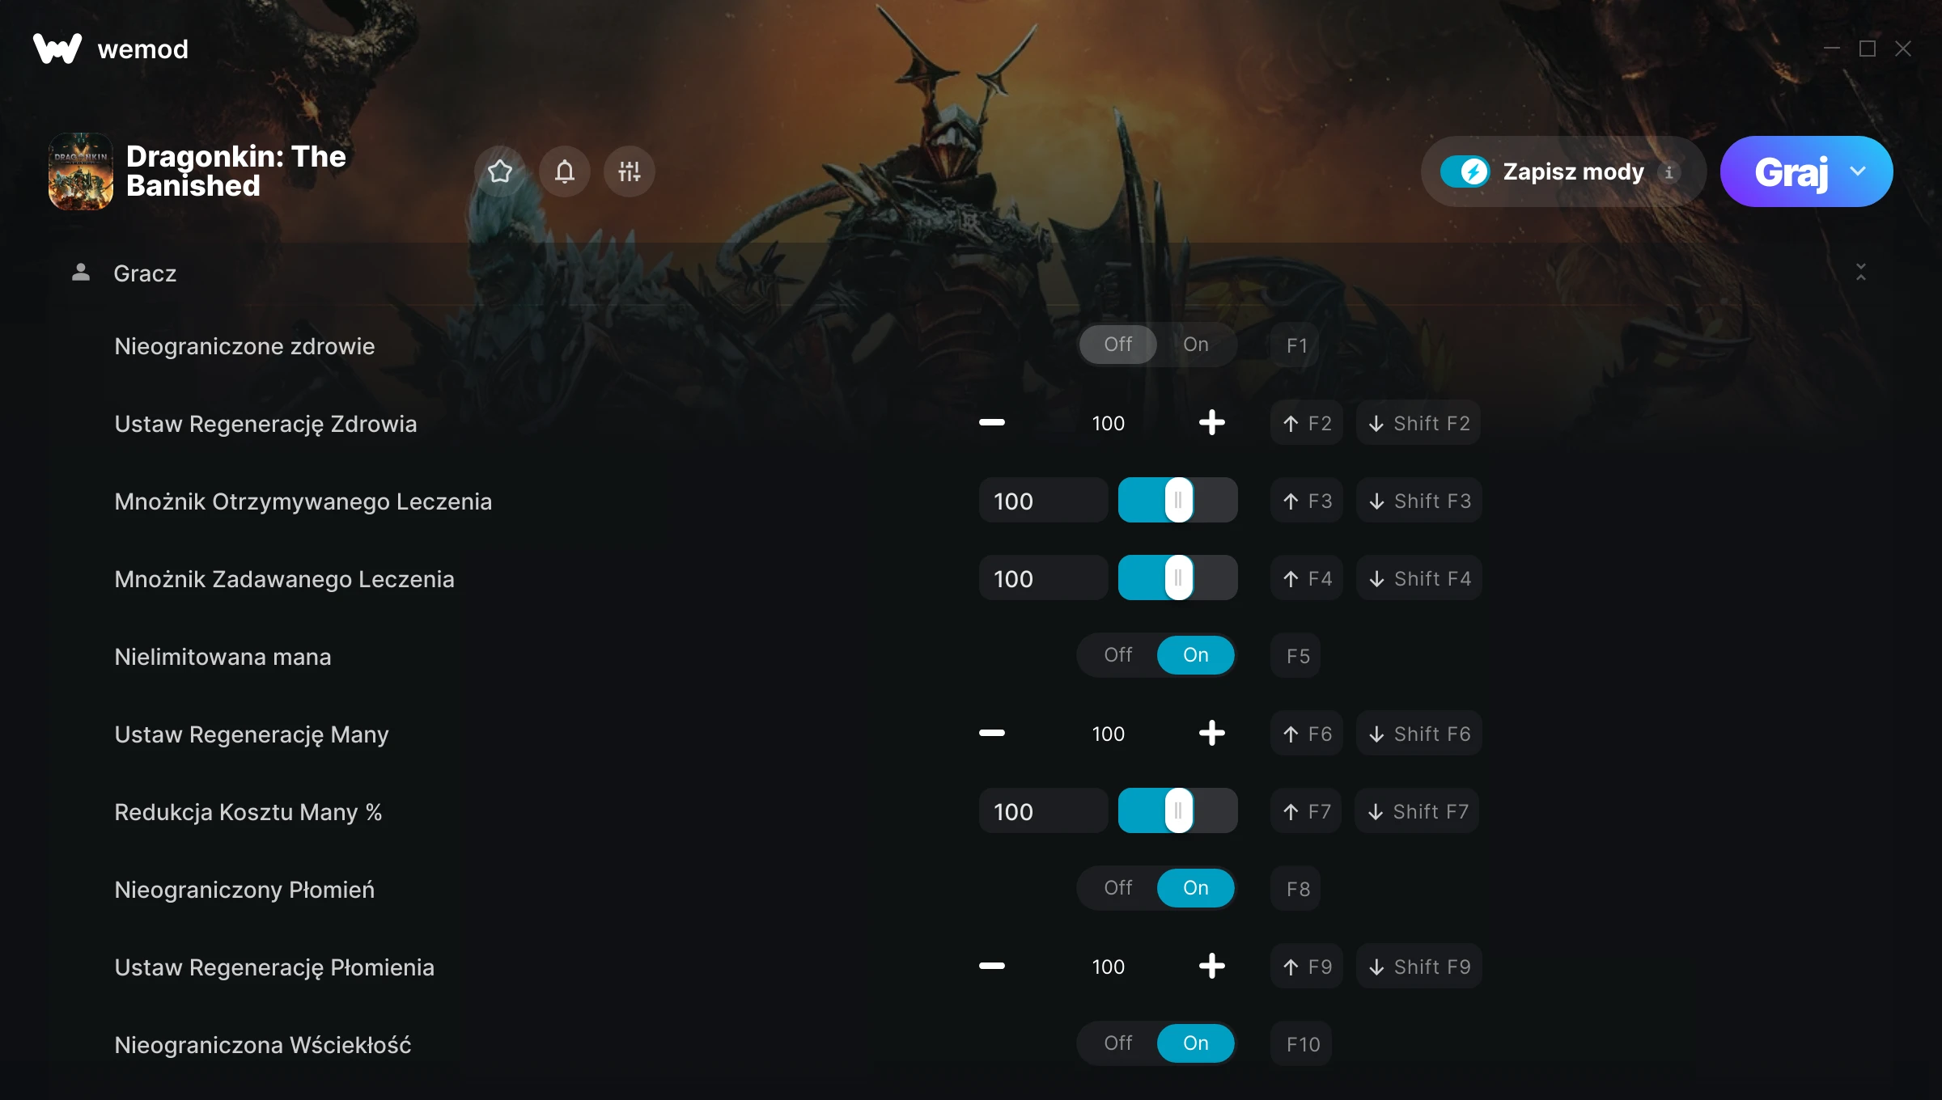This screenshot has height=1100, width=1942.
Task: Open the Graj dropdown arrow
Action: click(x=1858, y=171)
